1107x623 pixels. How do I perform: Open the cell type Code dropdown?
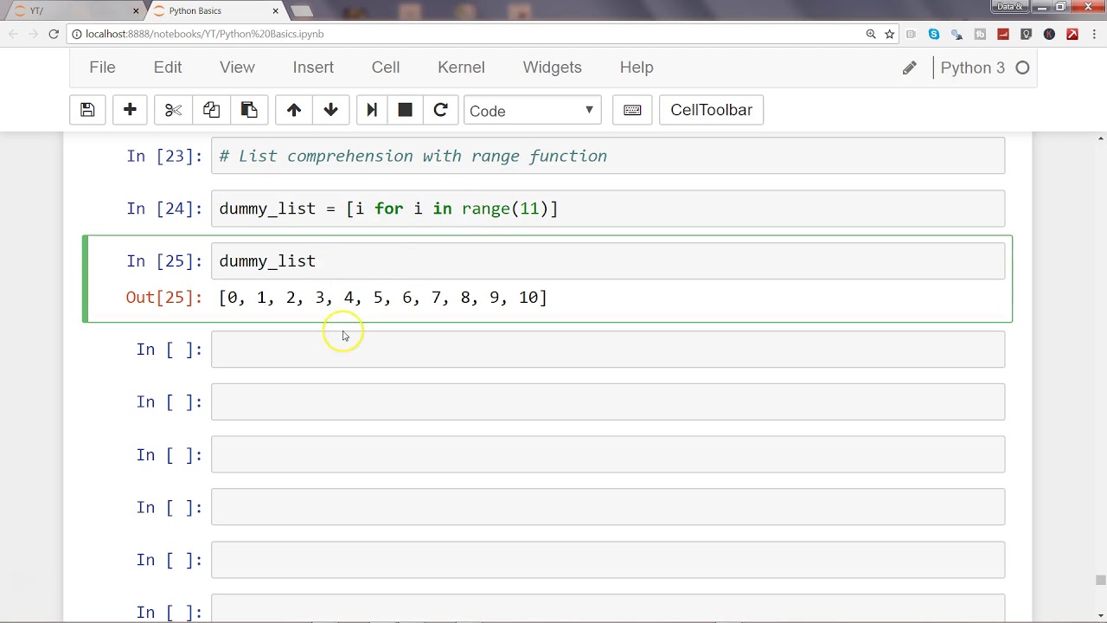[x=532, y=110]
